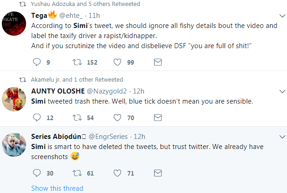Open AUNTY OLOSHE's profile avatar
The image size is (287, 193).
coord(14,98)
